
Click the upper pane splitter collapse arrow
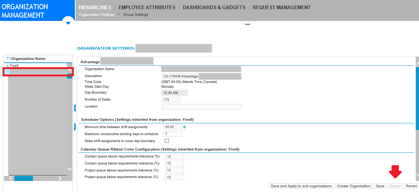(75, 108)
